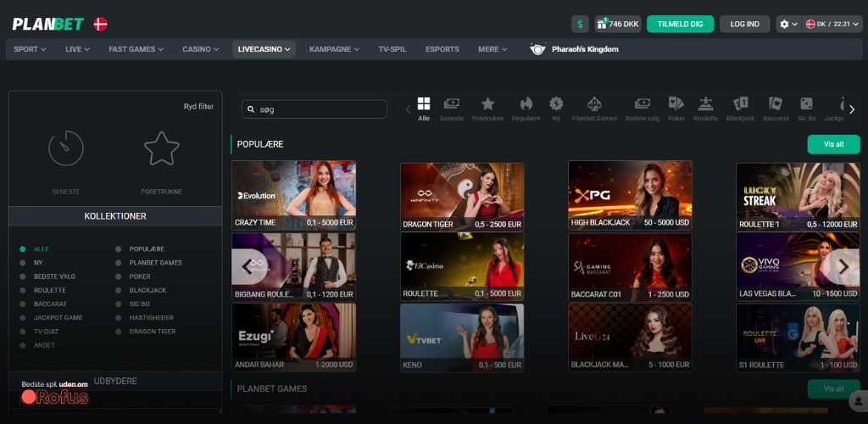The width and height of the screenshot is (868, 424).
Task: Click the Rofus banner
Action: pyautogui.click(x=55, y=393)
